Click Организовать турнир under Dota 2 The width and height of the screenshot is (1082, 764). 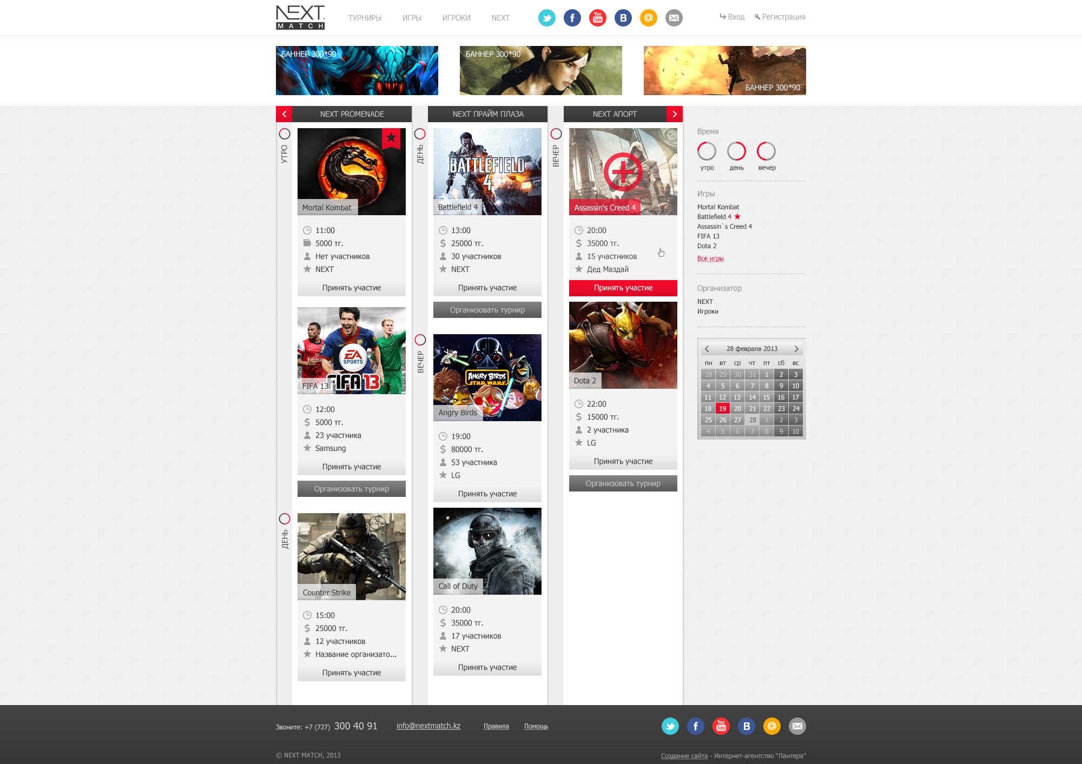point(623,483)
